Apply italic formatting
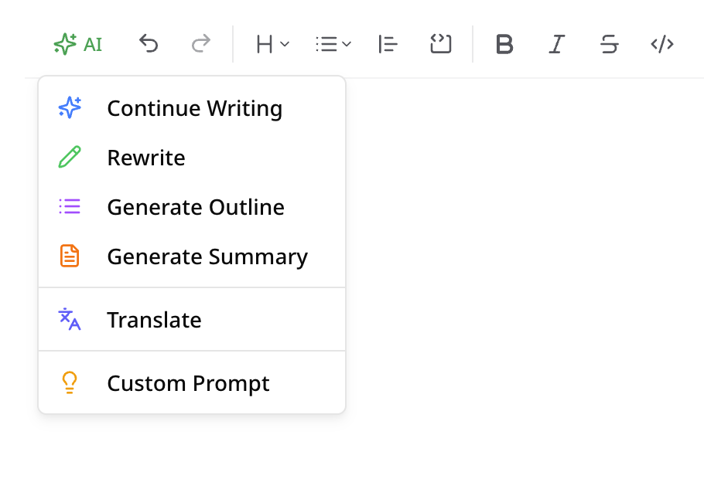This screenshot has height=496, width=704. click(556, 44)
